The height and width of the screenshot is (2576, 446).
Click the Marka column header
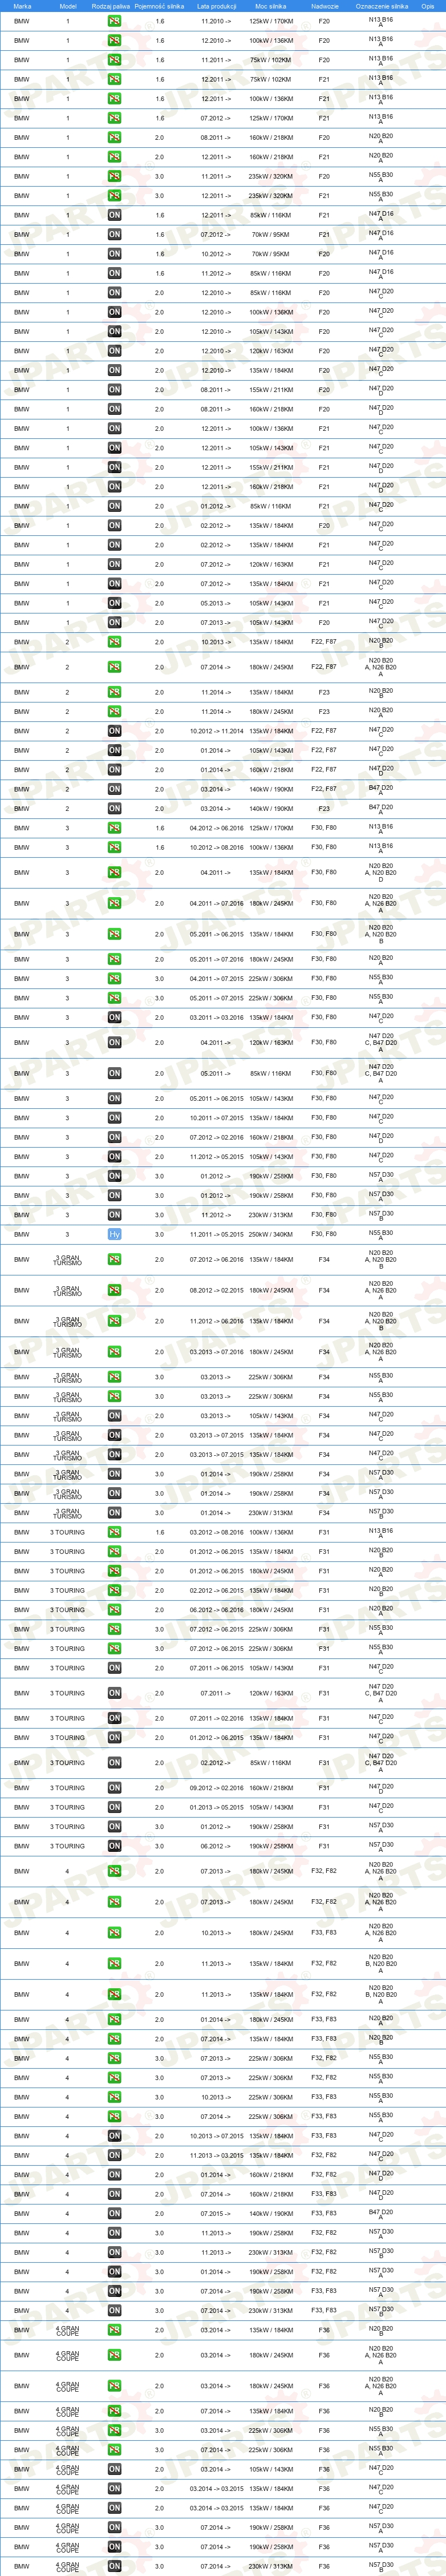click(x=22, y=6)
